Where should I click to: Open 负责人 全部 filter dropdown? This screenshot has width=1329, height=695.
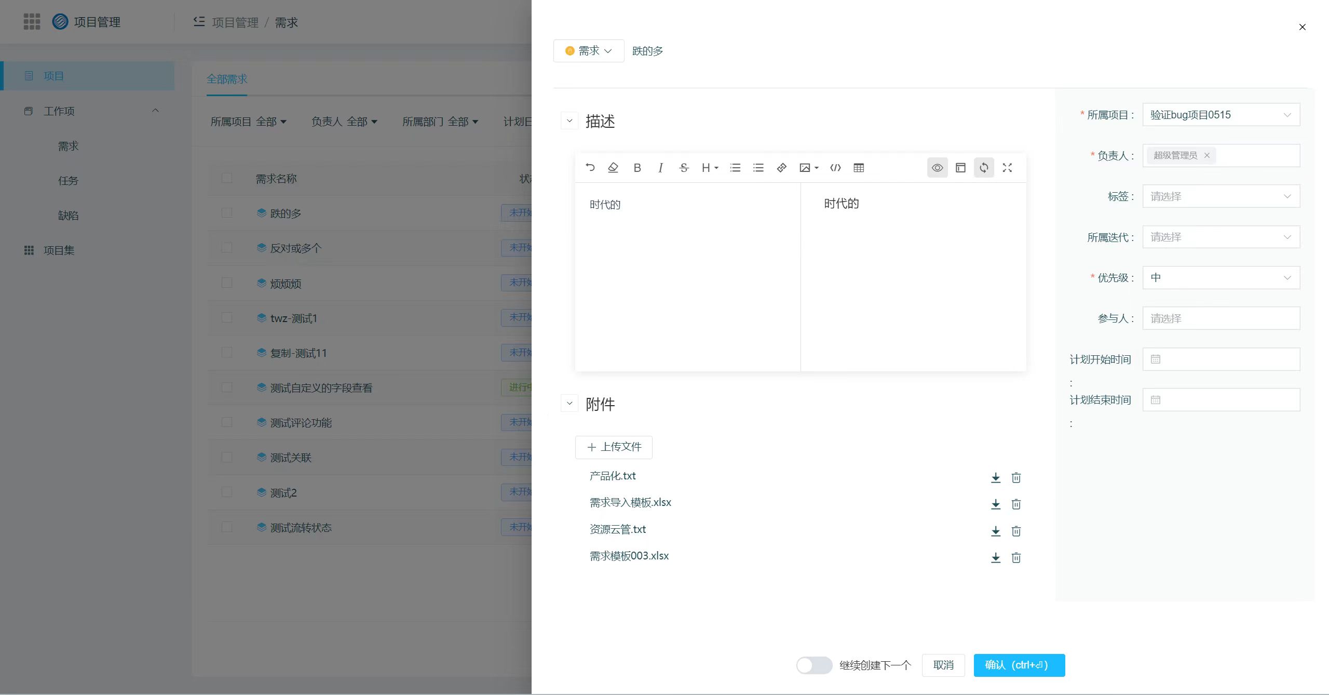point(344,122)
